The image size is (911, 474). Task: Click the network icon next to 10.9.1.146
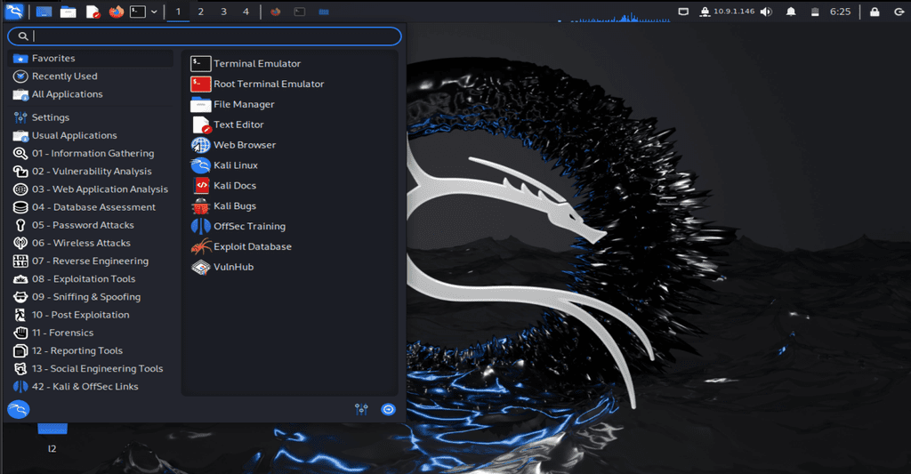tap(705, 12)
